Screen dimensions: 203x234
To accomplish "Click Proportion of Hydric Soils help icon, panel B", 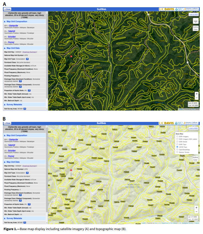I will point(29,204).
